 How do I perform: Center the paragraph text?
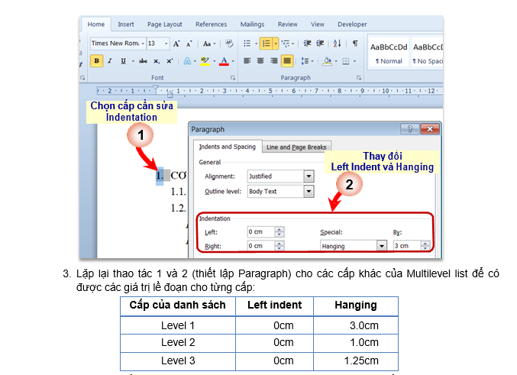click(x=260, y=61)
